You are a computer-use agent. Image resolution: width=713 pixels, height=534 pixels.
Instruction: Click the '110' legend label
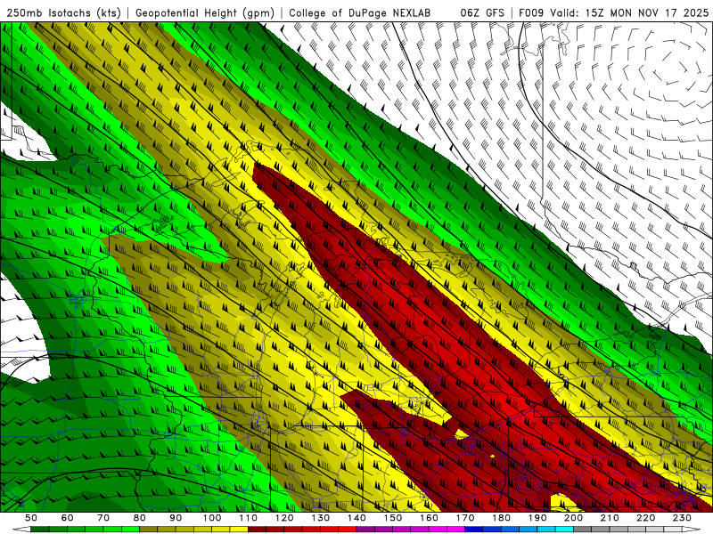tap(249, 518)
